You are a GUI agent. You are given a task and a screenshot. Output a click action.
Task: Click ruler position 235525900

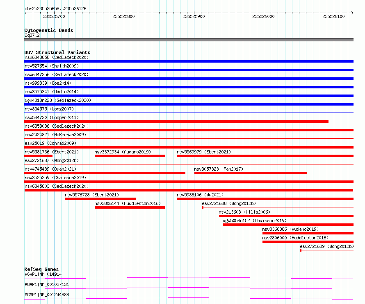point(194,16)
